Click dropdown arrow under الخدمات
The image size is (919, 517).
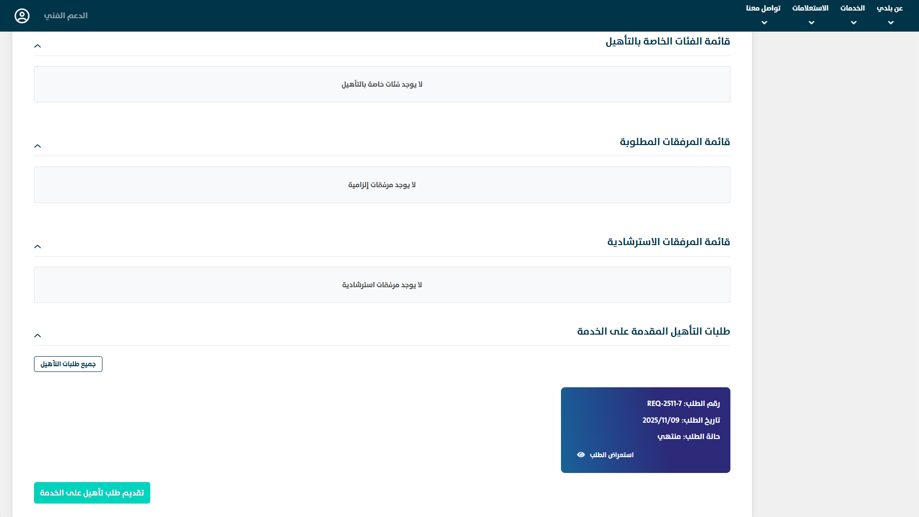853,22
